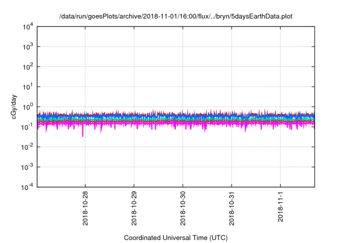Click the 10^0 y-axis tick label

coord(28,107)
